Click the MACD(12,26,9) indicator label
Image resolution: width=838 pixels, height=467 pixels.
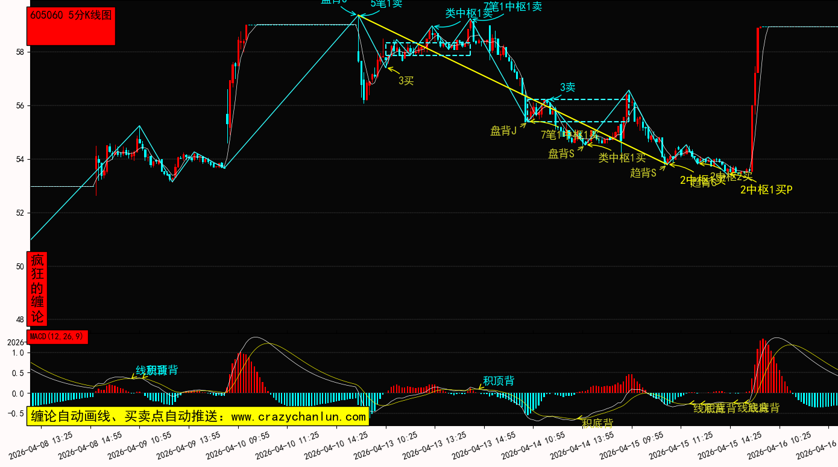[57, 337]
